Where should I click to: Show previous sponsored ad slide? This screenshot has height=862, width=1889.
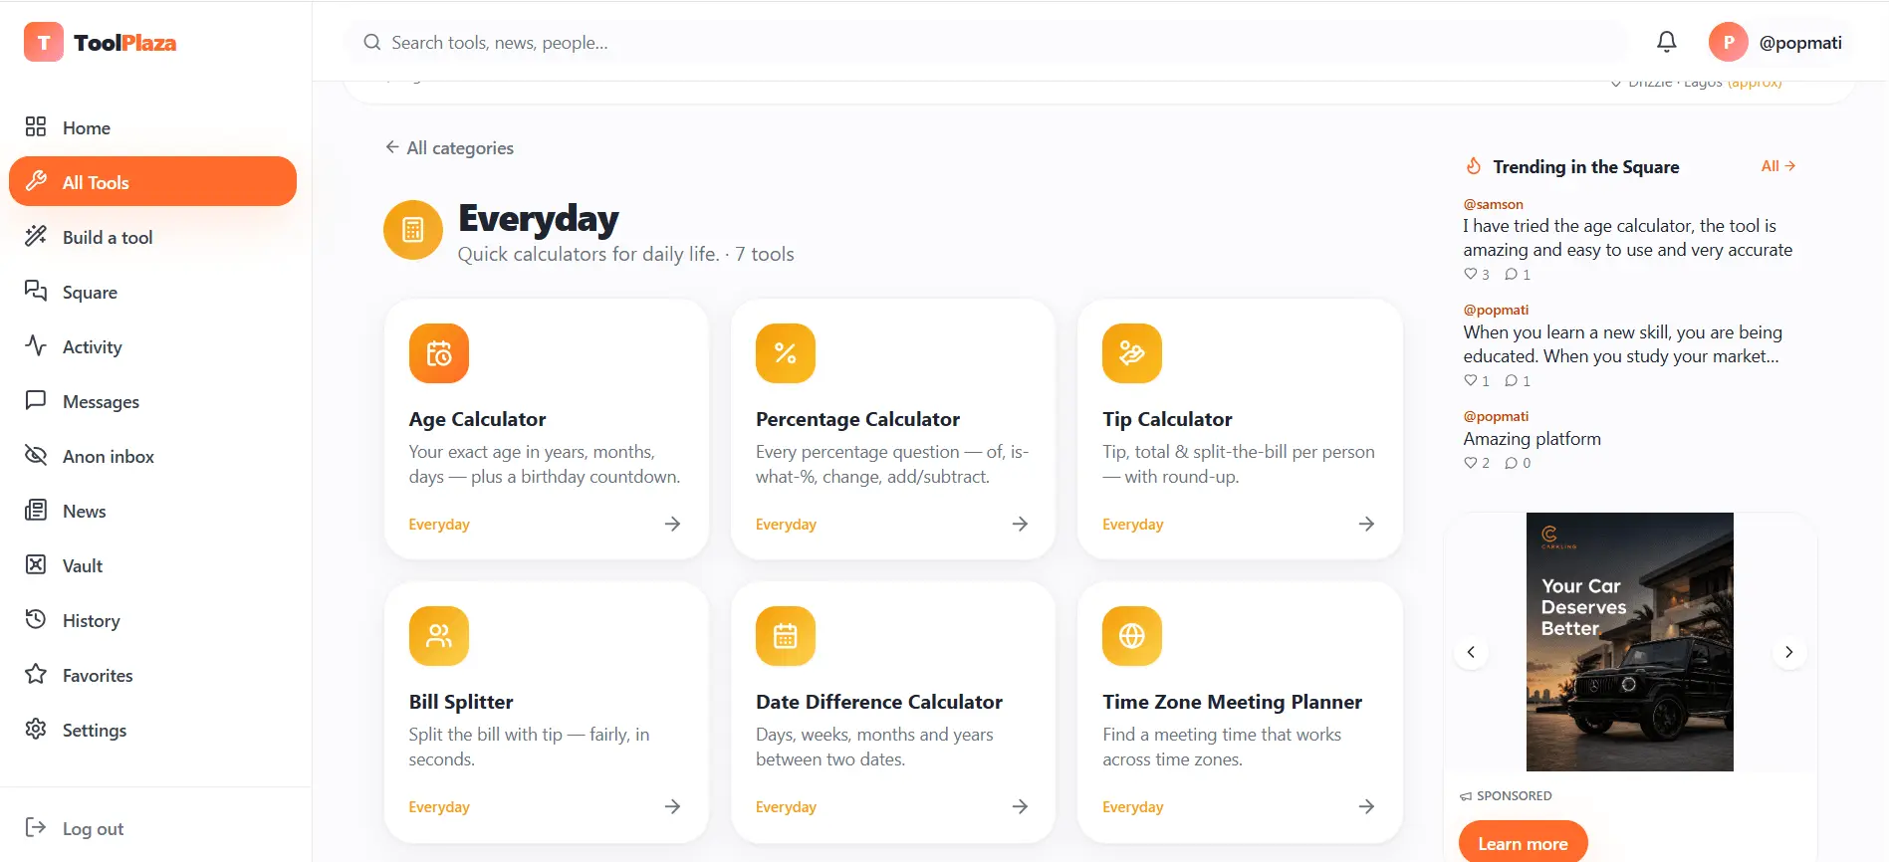coord(1471,652)
